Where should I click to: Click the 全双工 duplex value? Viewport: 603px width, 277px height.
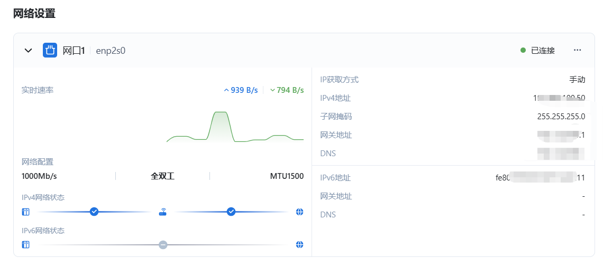(163, 176)
